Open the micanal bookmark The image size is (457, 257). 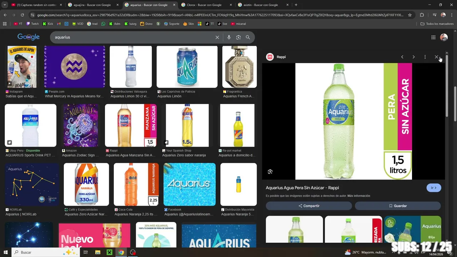click(x=238, y=24)
